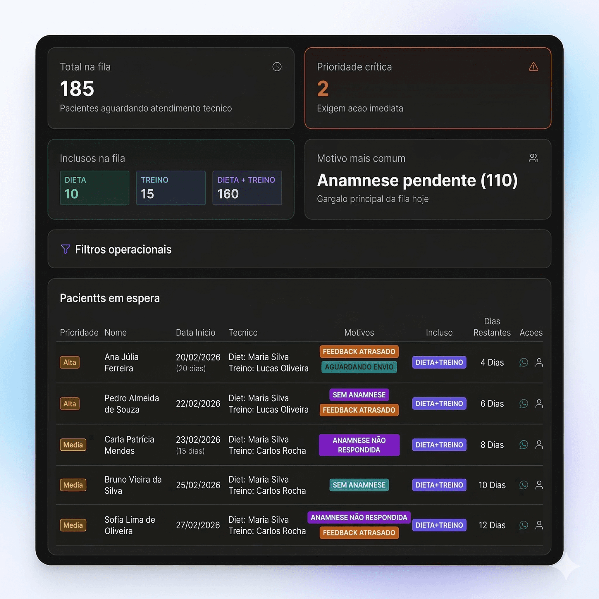
Task: Expand the Filtros operacionais panel
Action: pos(299,249)
